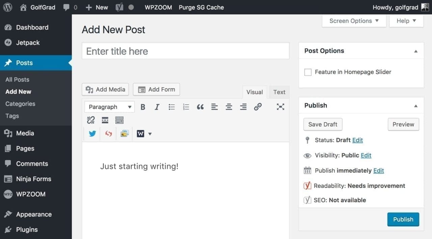The height and width of the screenshot is (239, 432).
Task: Collapse the Publish panel
Action: point(415,105)
